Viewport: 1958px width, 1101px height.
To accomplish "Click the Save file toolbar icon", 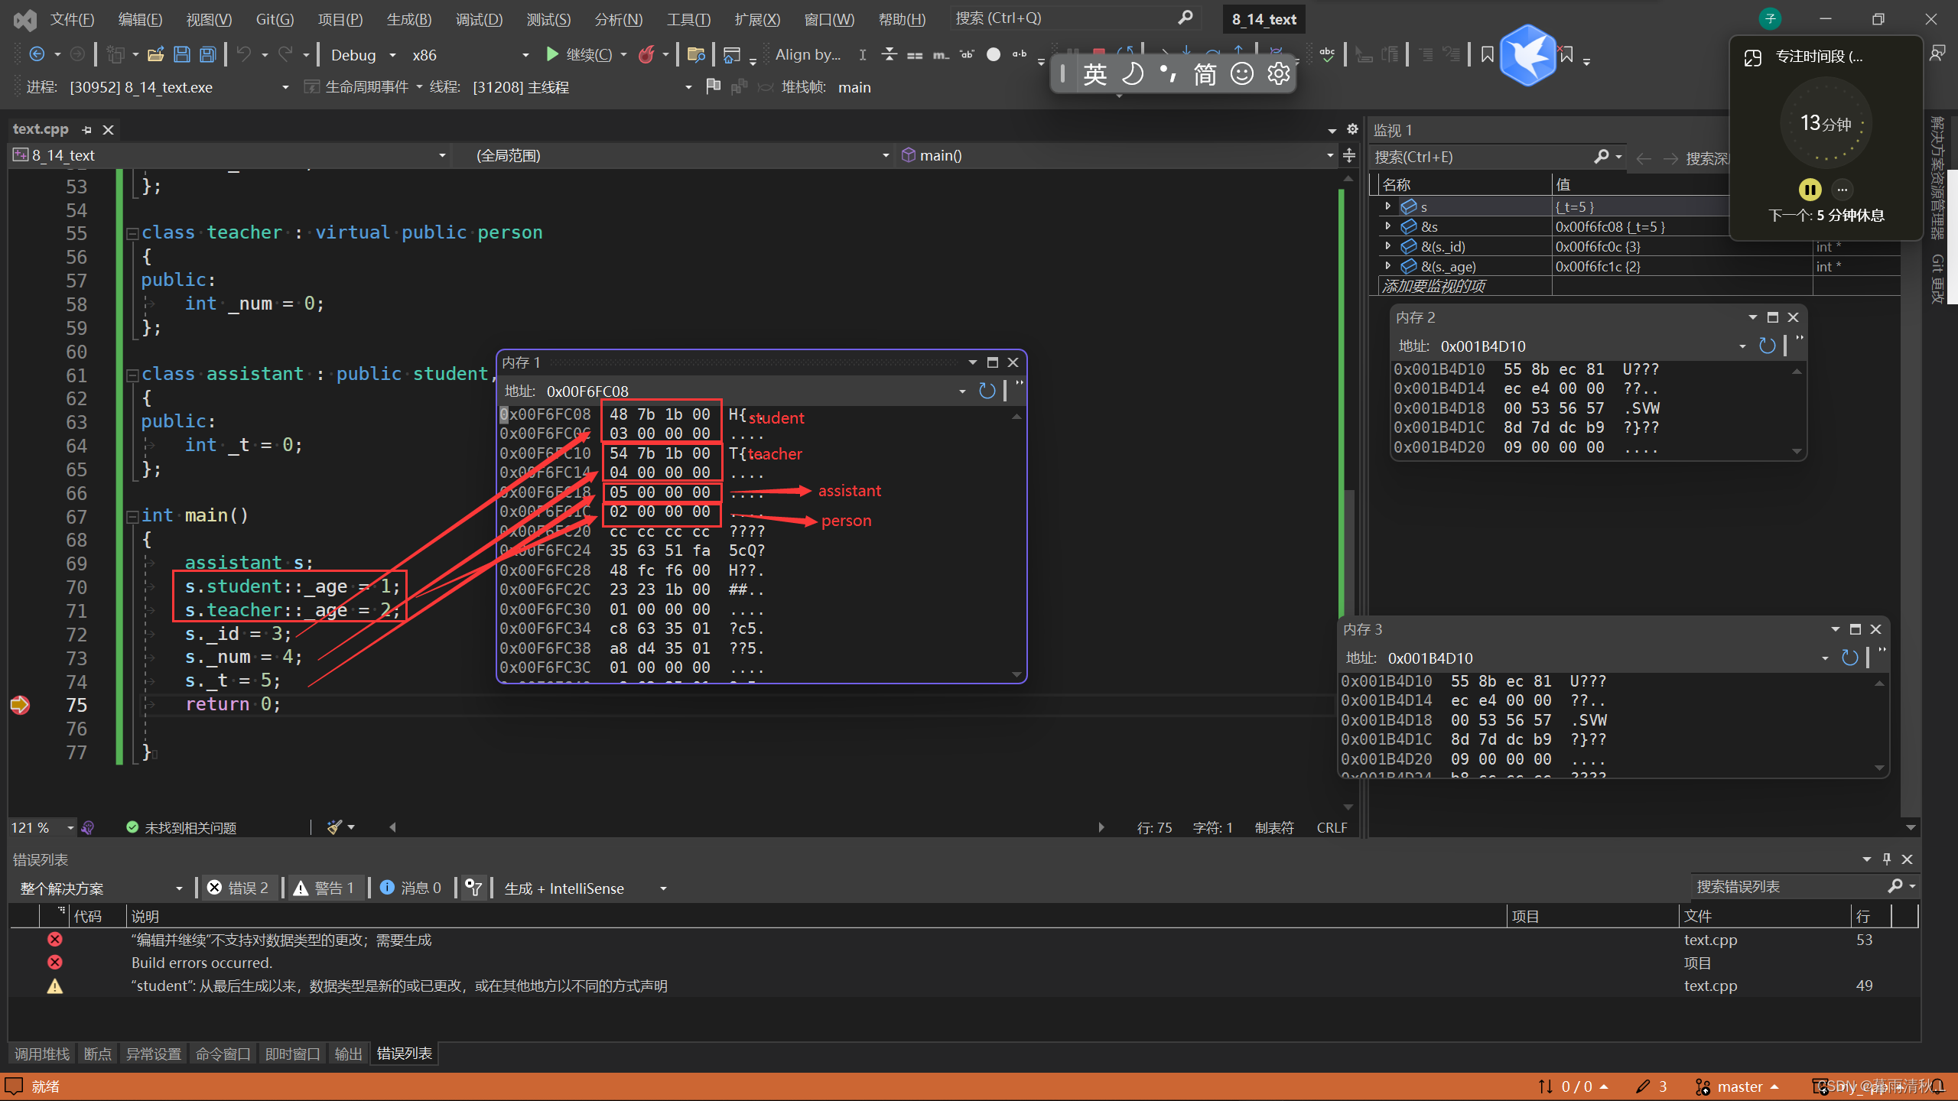I will 181,54.
